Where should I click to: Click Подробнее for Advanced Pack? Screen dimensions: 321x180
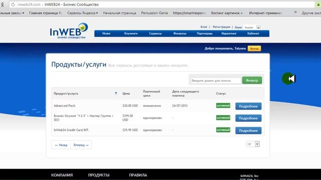click(248, 106)
